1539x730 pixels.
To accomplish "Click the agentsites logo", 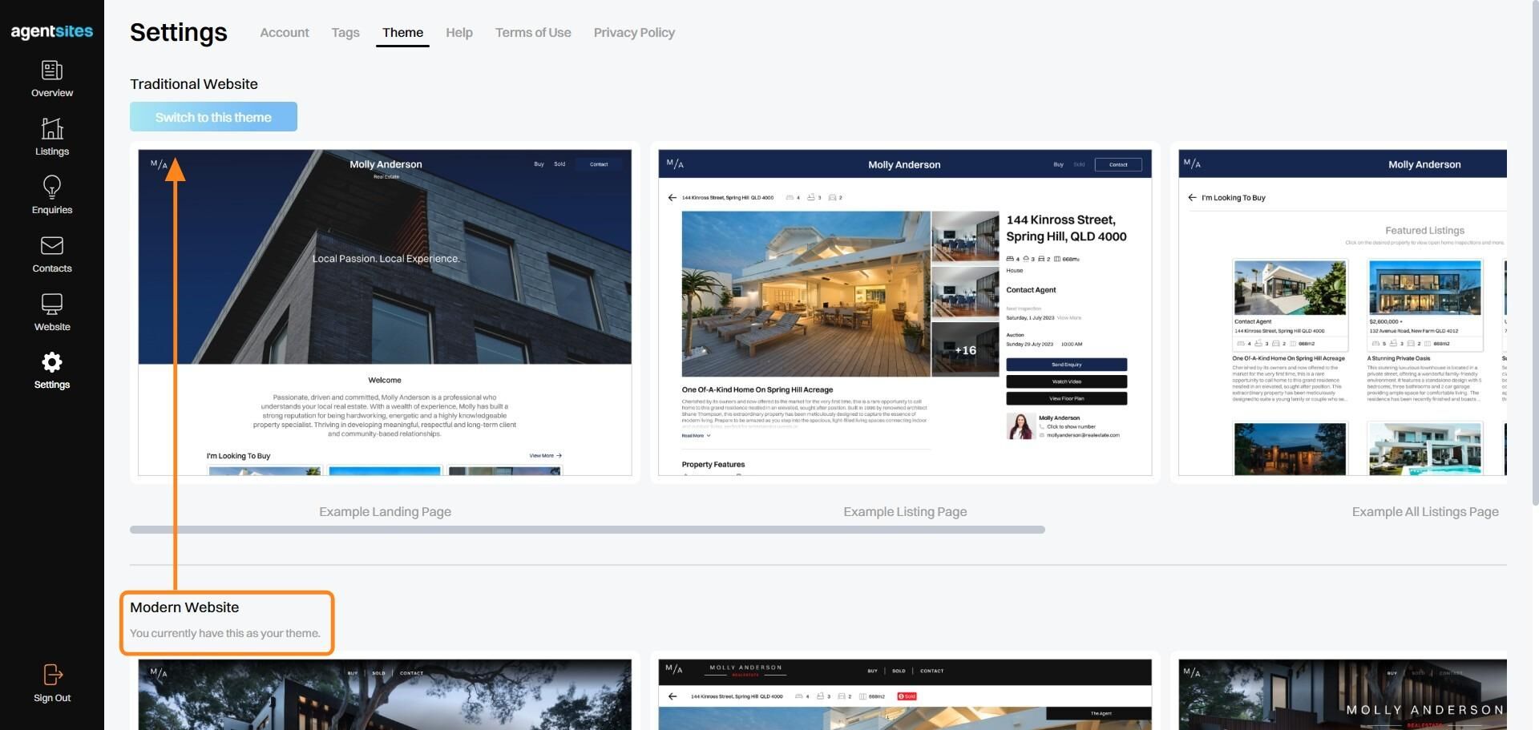I will tap(52, 31).
